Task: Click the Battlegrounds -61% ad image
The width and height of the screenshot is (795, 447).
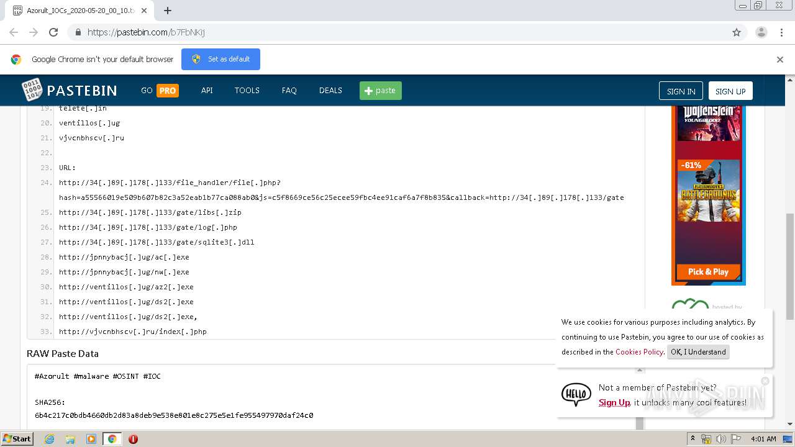Action: tap(708, 190)
